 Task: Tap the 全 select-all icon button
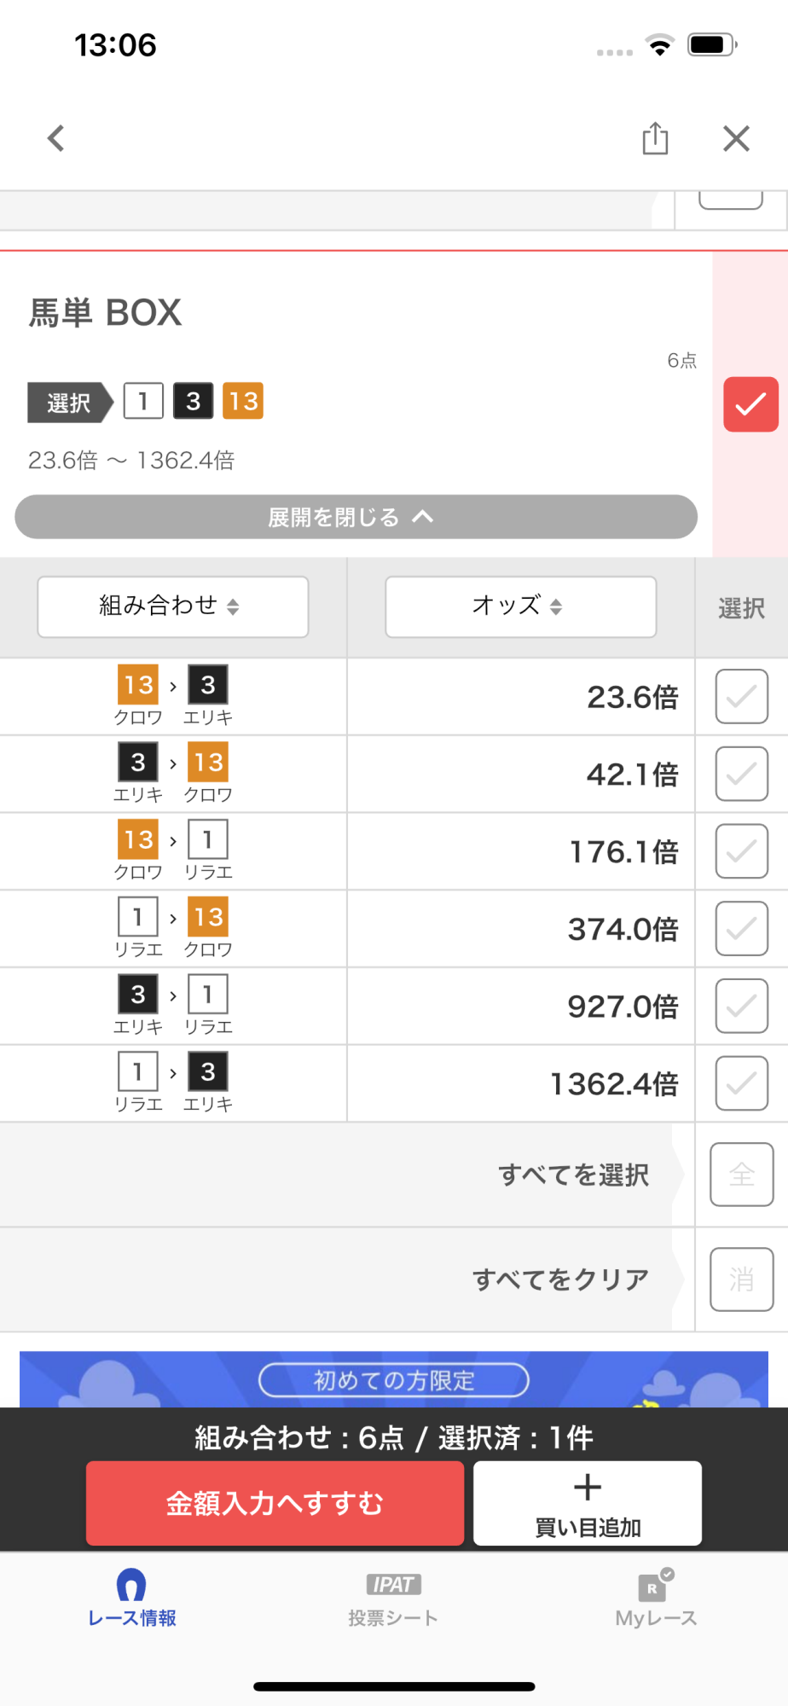point(741,1175)
